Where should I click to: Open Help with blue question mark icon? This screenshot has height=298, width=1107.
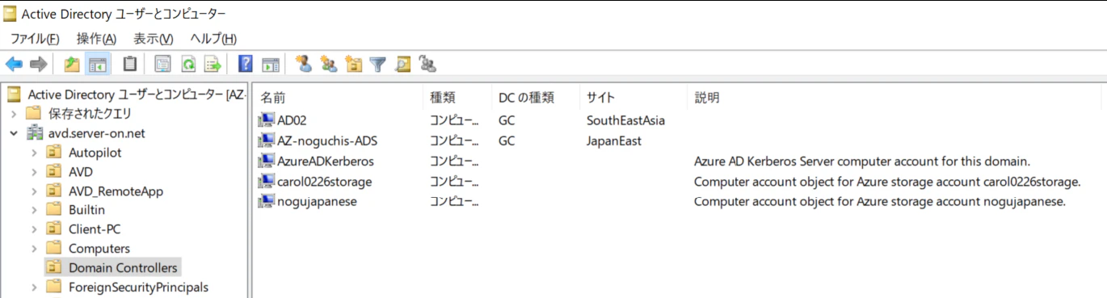[246, 64]
